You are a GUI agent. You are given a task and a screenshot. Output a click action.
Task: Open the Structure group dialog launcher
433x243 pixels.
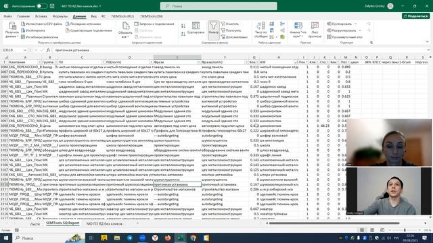click(371, 43)
